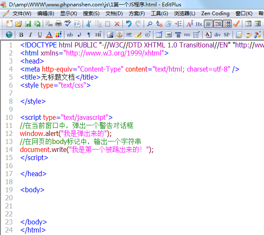The height and width of the screenshot is (235, 264).
Task: Insert HTML comment with the pencil icon
Action: [138, 35]
